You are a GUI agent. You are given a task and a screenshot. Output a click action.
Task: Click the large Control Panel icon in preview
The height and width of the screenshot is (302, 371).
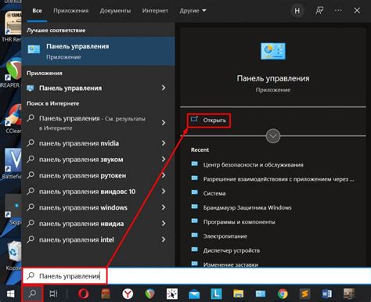click(x=273, y=51)
